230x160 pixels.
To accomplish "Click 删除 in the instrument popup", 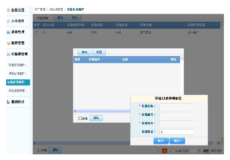I will click(96, 118).
